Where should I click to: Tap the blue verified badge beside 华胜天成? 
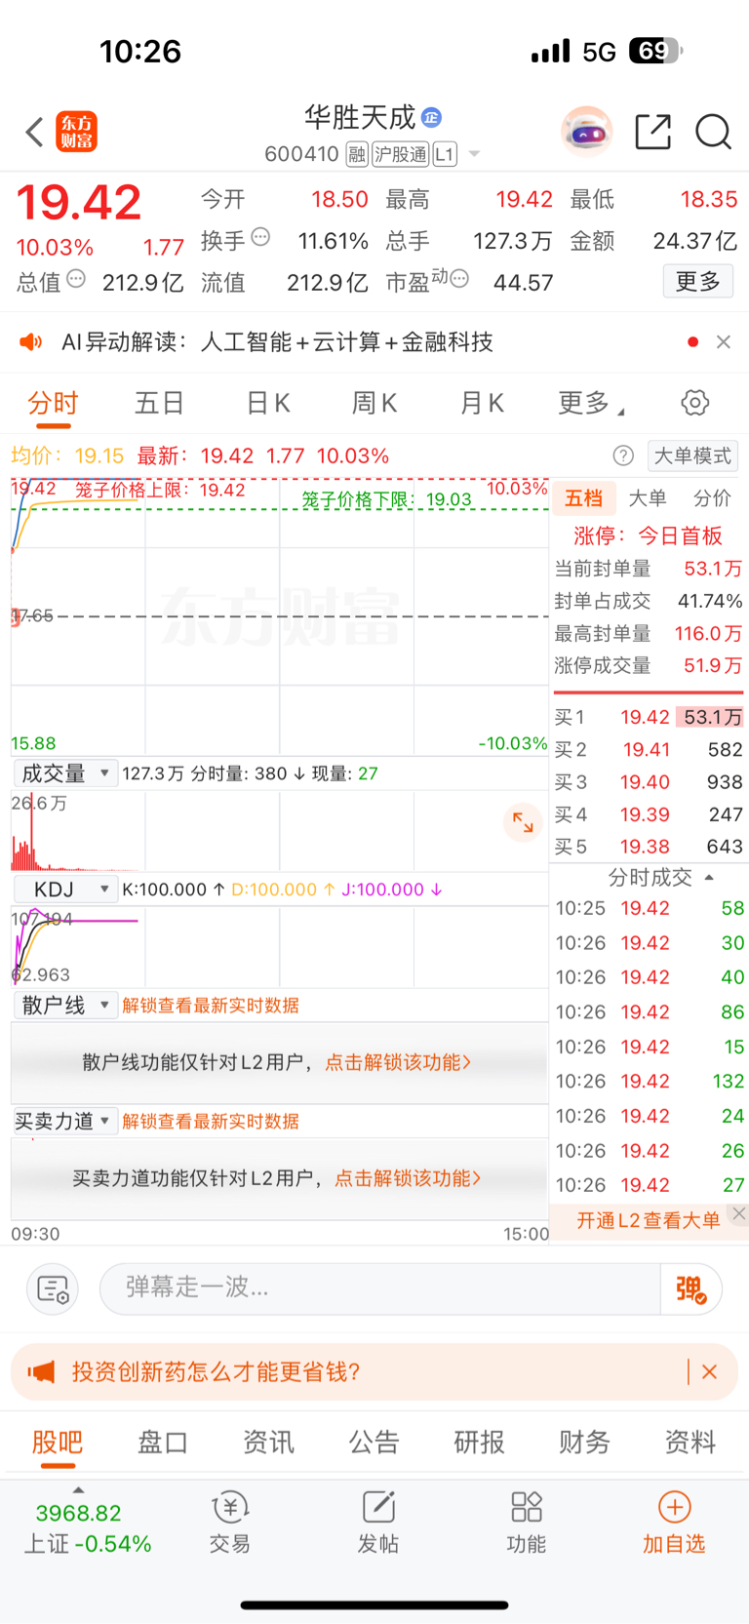(431, 118)
